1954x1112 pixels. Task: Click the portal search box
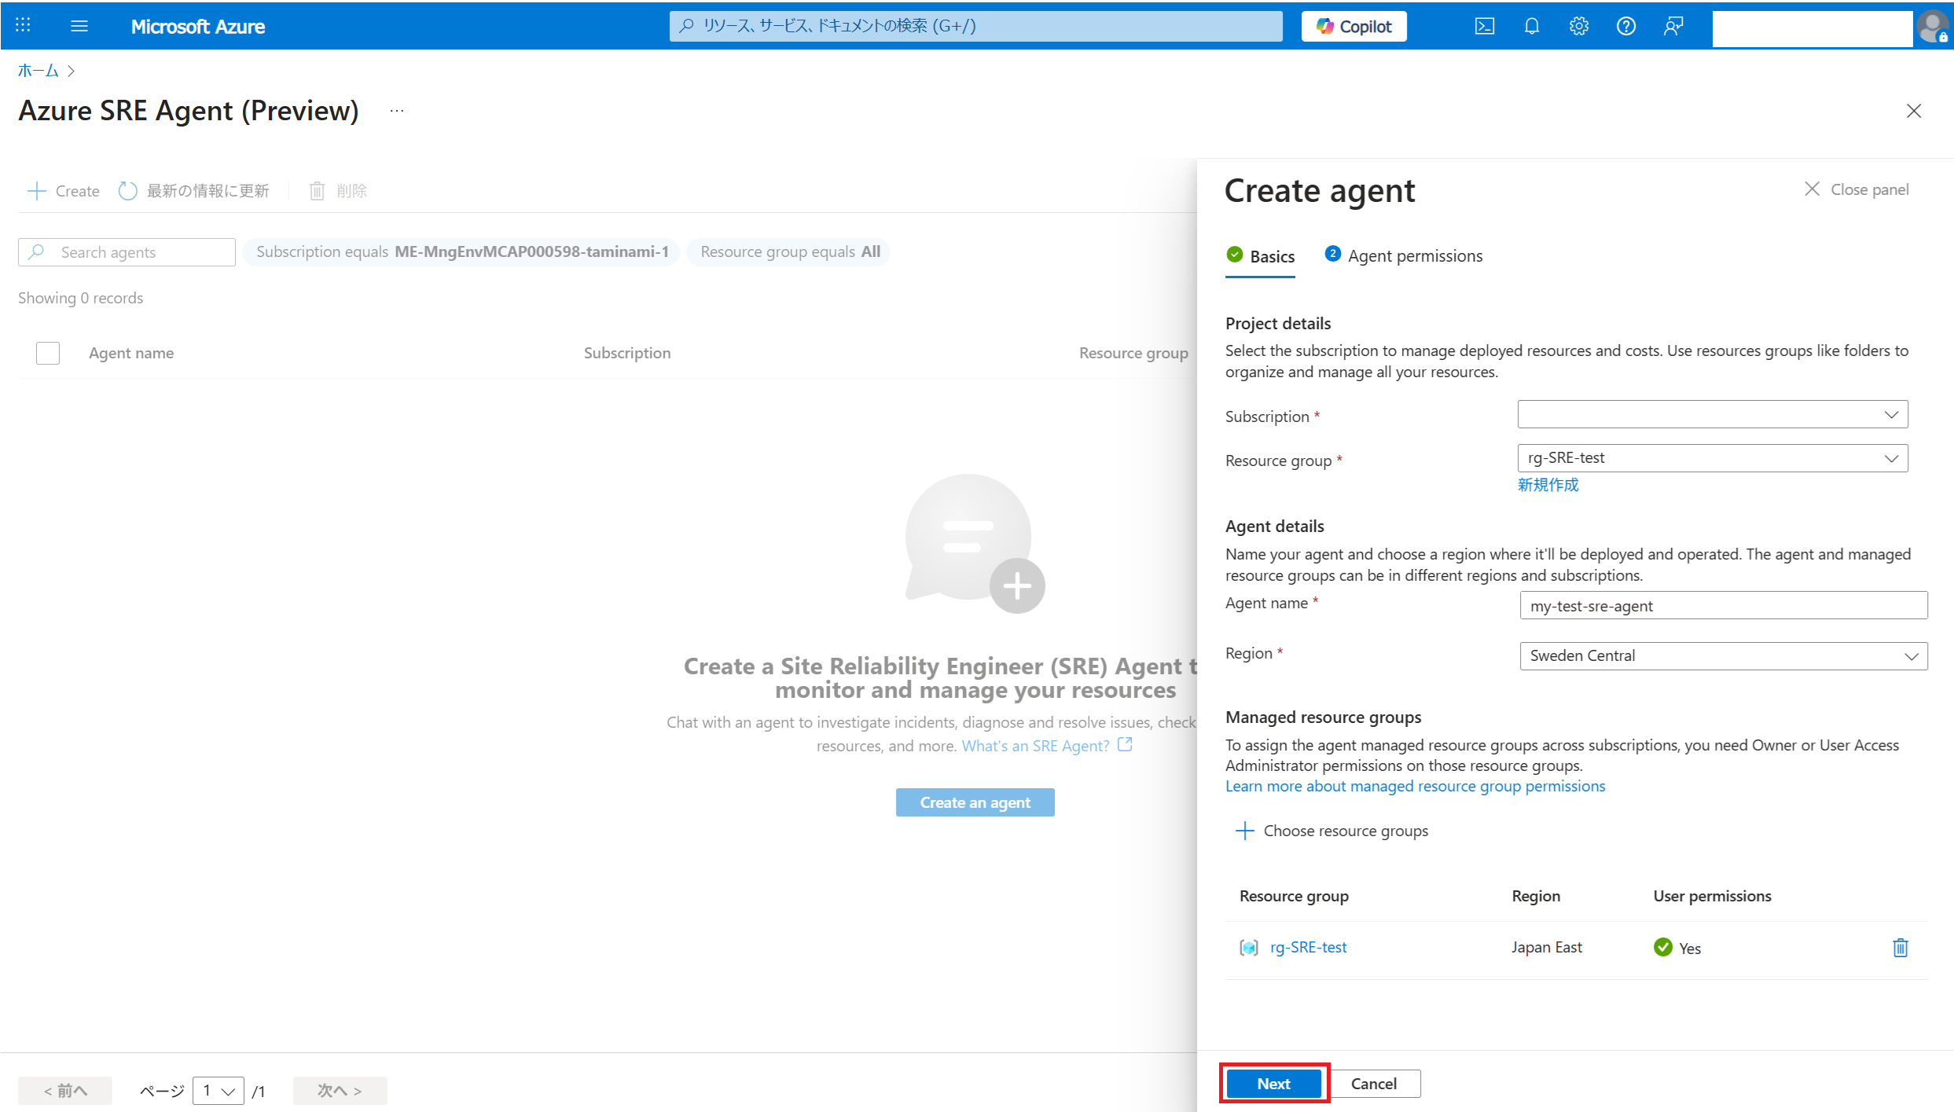click(975, 26)
